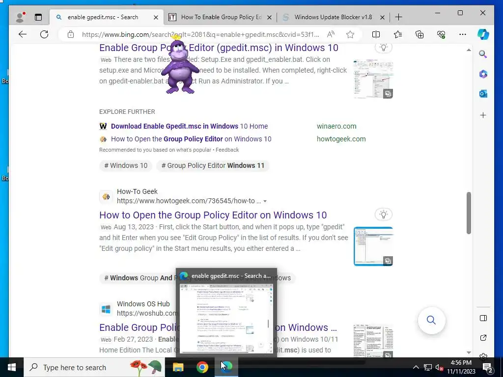This screenshot has height=377, width=503.
Task: Open the Edge profile icon
Action: tap(20, 17)
